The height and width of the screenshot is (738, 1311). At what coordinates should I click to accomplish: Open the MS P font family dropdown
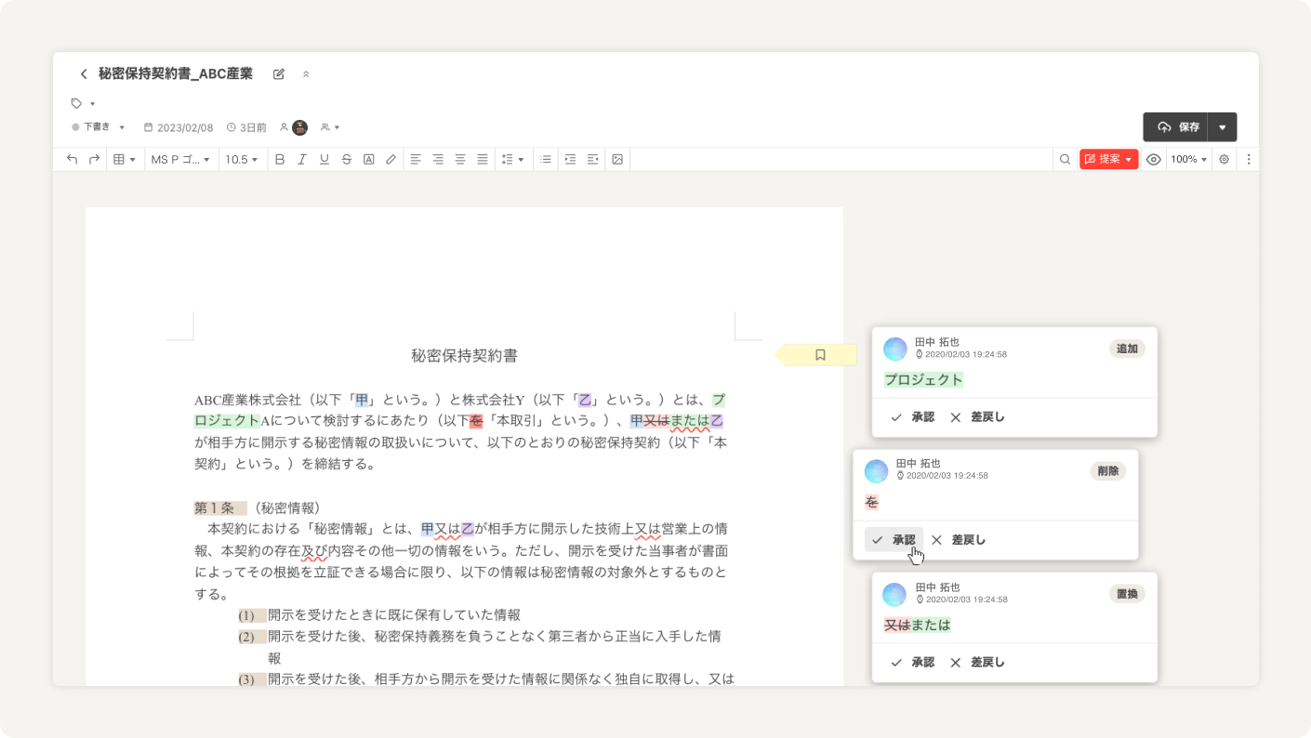click(x=181, y=160)
